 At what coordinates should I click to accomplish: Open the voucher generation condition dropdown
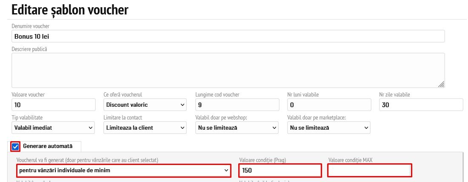point(123,171)
